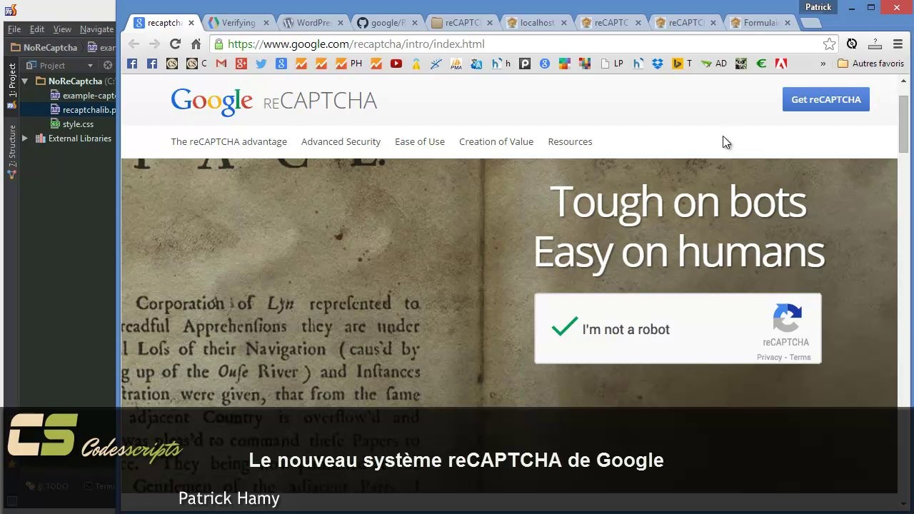Image resolution: width=914 pixels, height=514 pixels.
Task: Open the Twitter bookmark icon
Action: [x=261, y=64]
